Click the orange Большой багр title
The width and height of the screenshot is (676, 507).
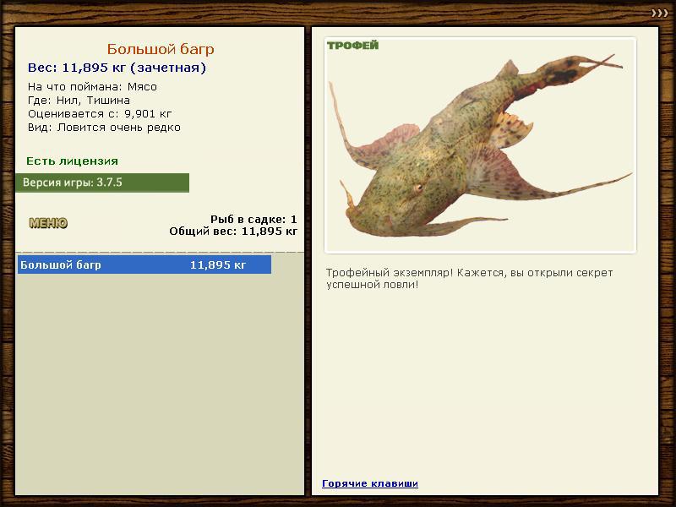[x=161, y=49]
